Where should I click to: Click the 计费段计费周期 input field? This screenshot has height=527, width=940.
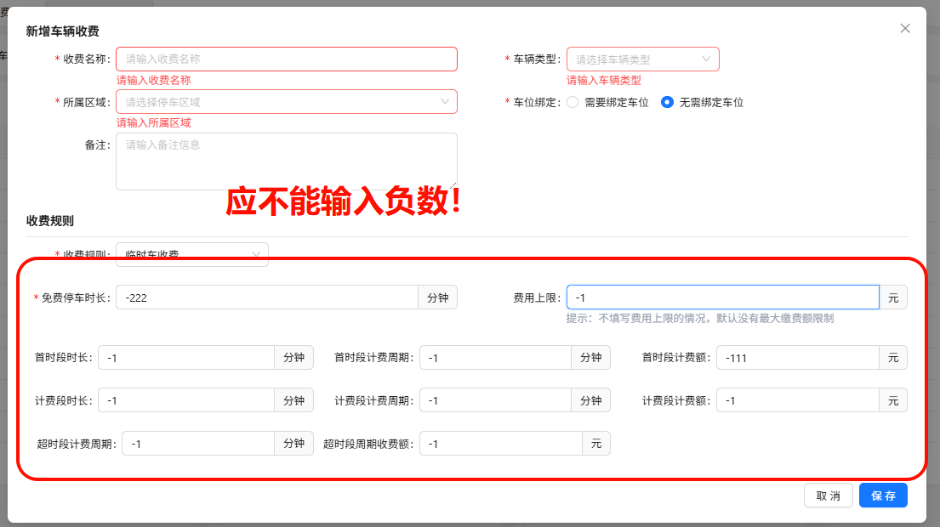click(495, 399)
